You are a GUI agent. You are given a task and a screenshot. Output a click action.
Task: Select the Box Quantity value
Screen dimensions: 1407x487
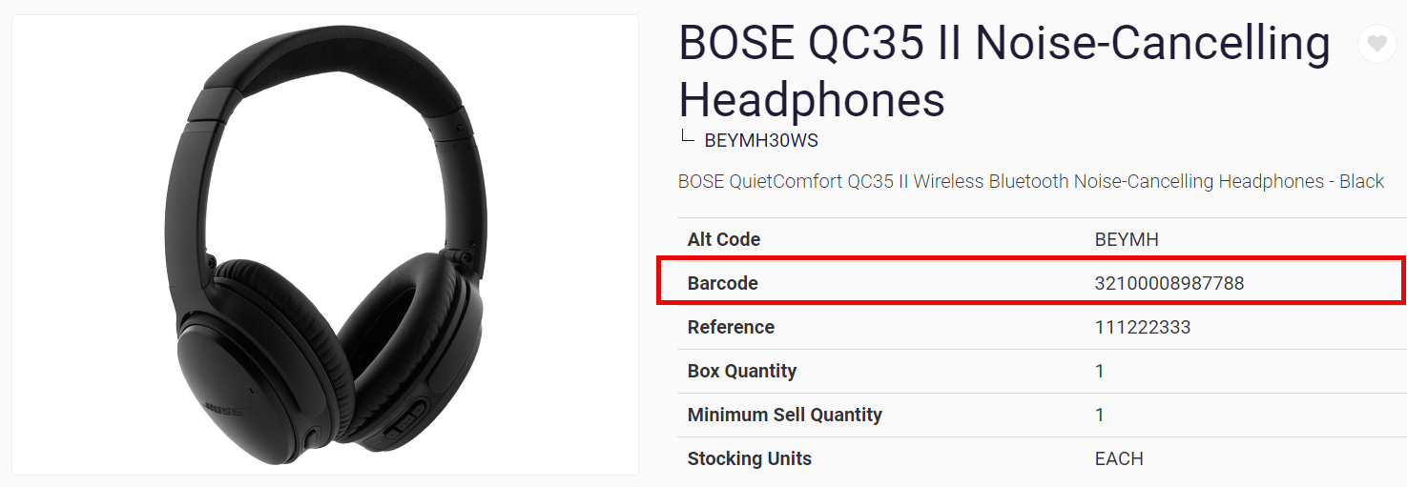pos(1100,371)
